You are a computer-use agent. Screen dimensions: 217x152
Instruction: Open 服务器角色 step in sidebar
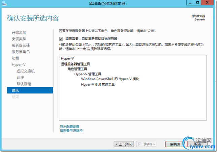[21, 52]
